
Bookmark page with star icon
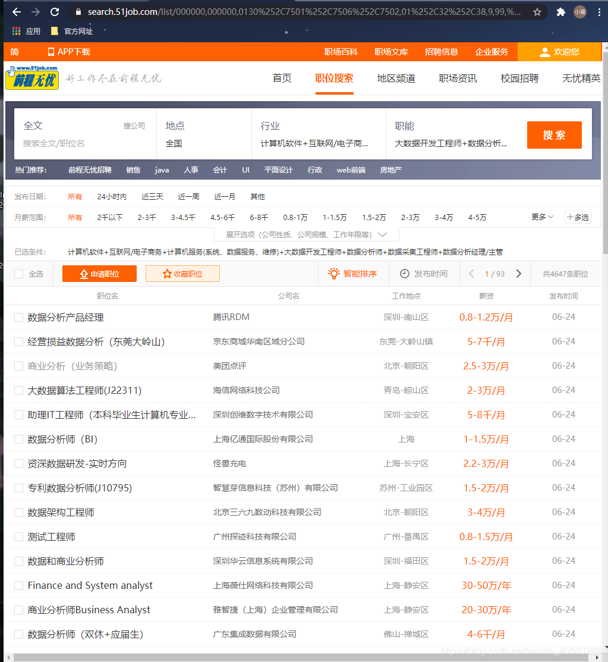537,12
